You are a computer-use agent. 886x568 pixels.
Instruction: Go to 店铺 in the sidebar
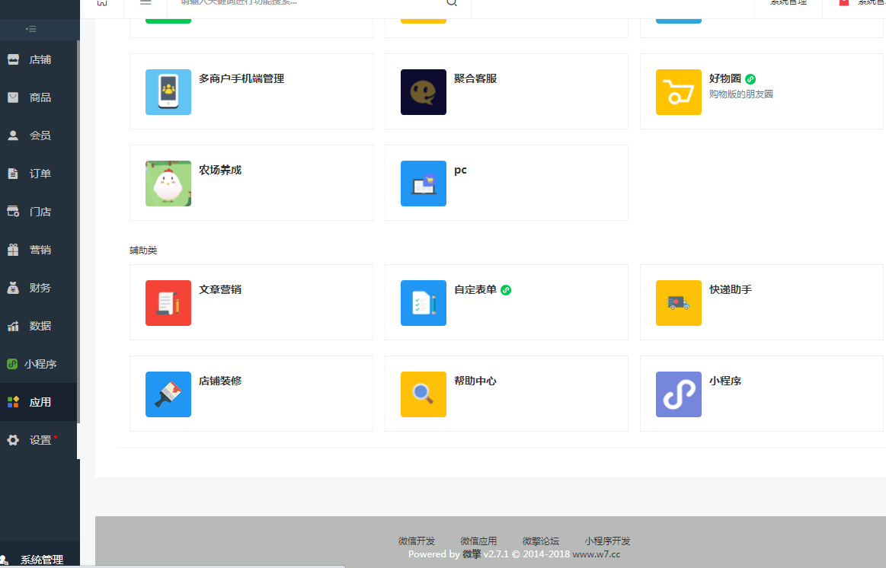(40, 59)
